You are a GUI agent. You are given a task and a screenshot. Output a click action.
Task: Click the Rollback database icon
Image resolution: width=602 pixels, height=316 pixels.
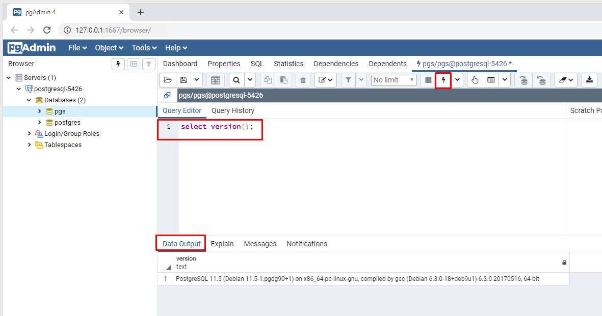(x=541, y=80)
